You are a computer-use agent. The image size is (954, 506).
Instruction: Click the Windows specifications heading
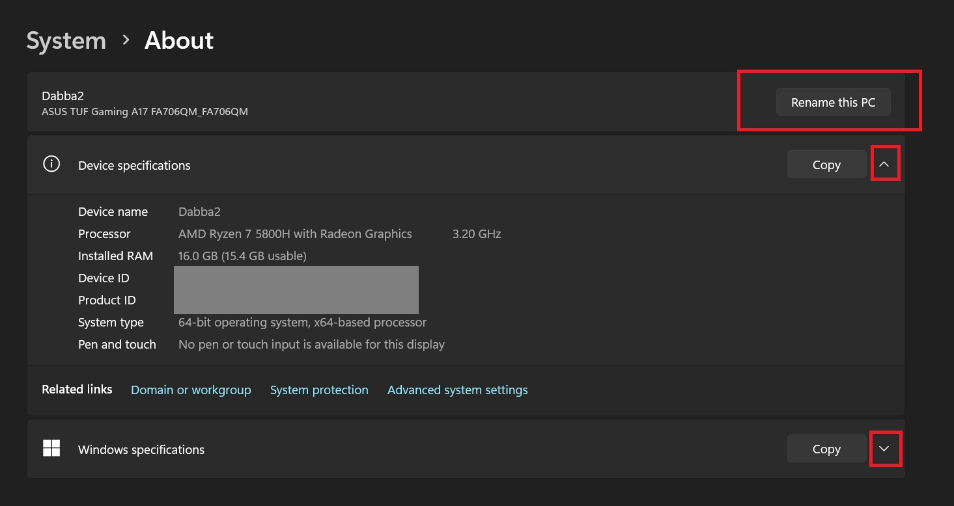[141, 449]
